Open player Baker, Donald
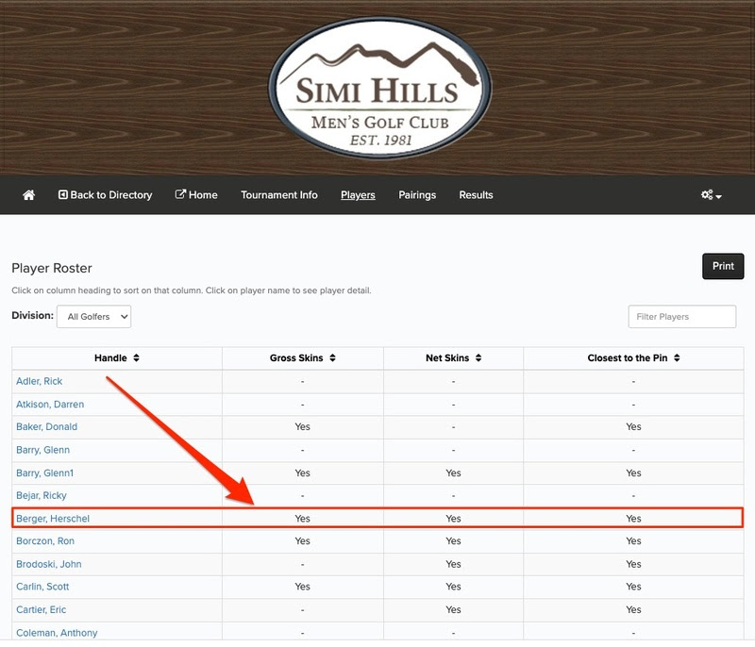 pyautogui.click(x=46, y=426)
